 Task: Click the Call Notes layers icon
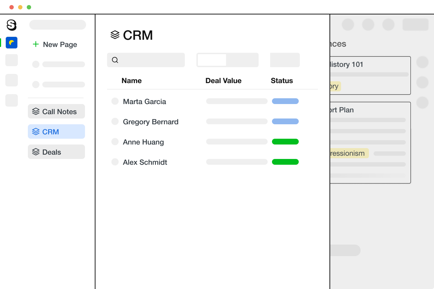35,112
